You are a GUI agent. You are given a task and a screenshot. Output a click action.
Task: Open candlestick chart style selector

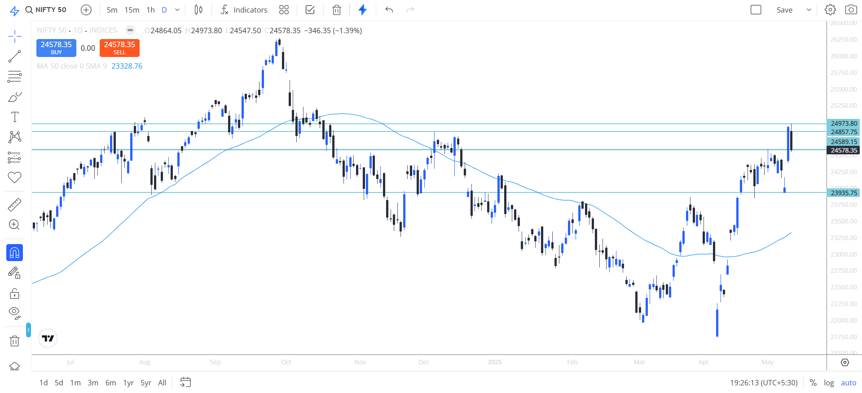pyautogui.click(x=198, y=10)
